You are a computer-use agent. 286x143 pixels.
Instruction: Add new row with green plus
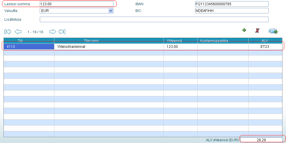tap(244, 30)
